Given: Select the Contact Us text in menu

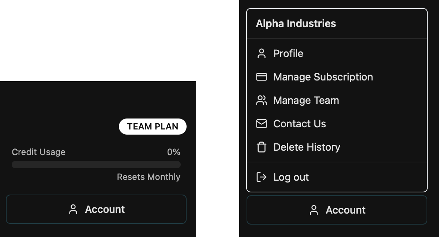Looking at the screenshot, I should pos(300,124).
